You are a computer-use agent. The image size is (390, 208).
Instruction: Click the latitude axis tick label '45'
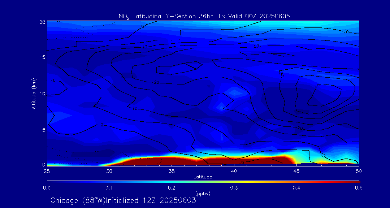point(296,171)
